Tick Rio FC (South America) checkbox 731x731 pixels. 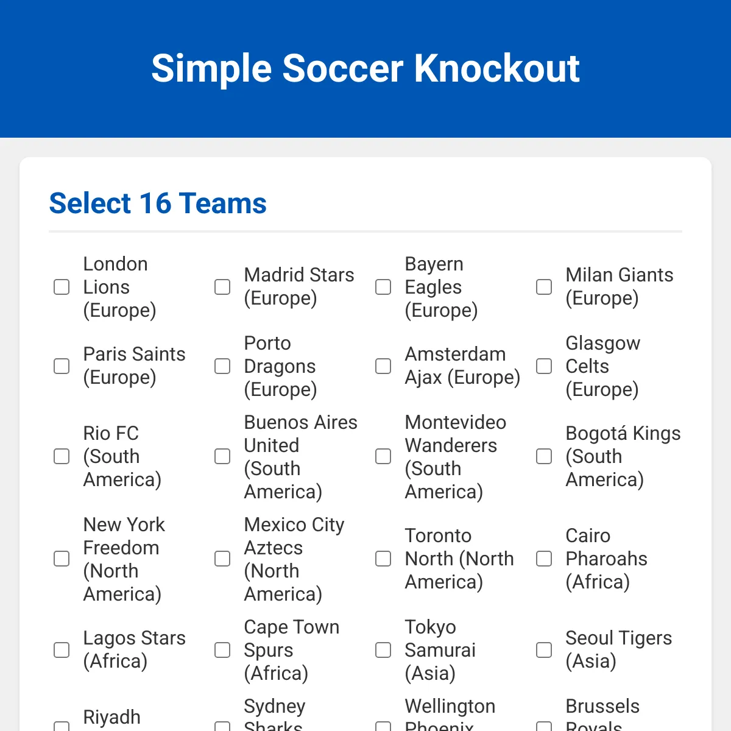[x=62, y=456]
